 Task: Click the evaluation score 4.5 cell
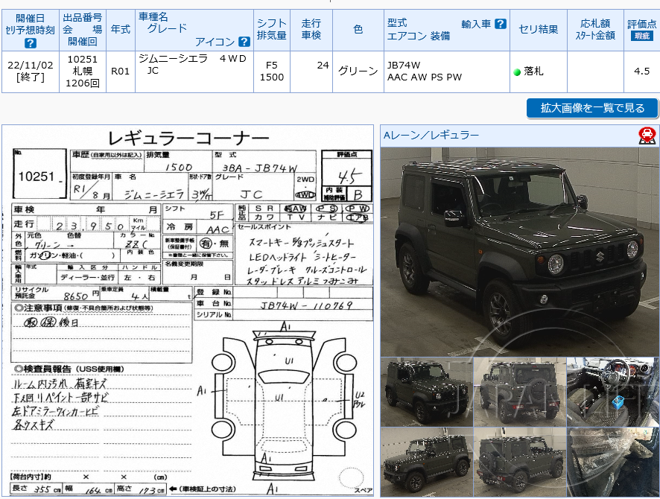point(641,71)
